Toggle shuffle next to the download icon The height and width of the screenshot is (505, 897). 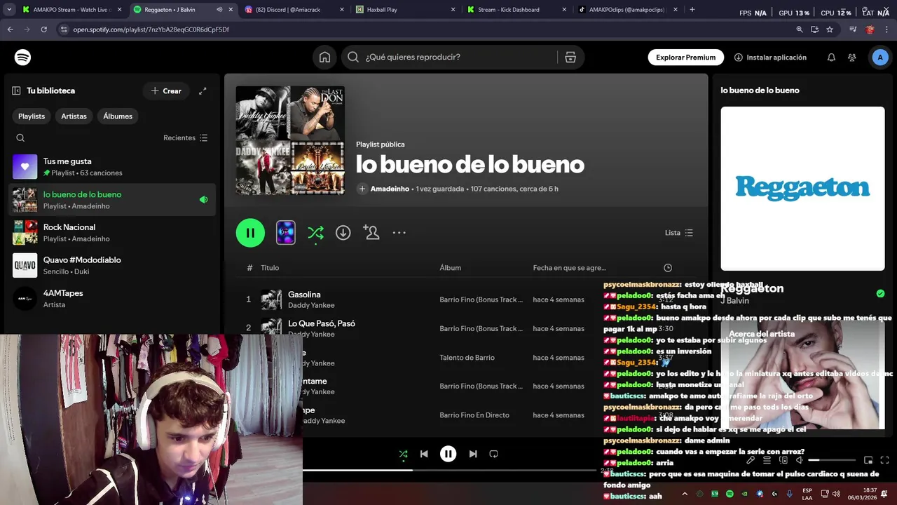(x=315, y=233)
